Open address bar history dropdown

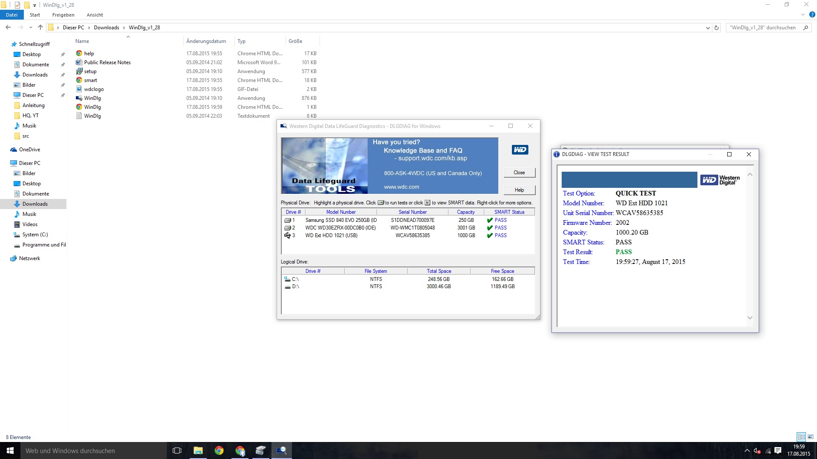[708, 28]
